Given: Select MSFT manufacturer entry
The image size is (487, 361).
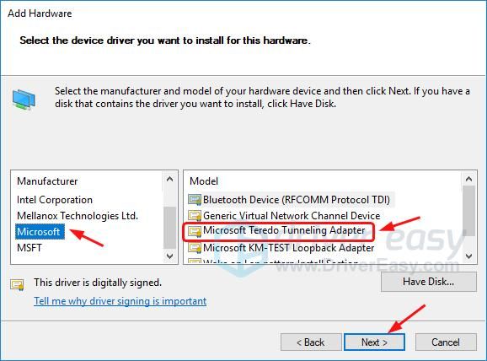Looking at the screenshot, I should [x=29, y=248].
